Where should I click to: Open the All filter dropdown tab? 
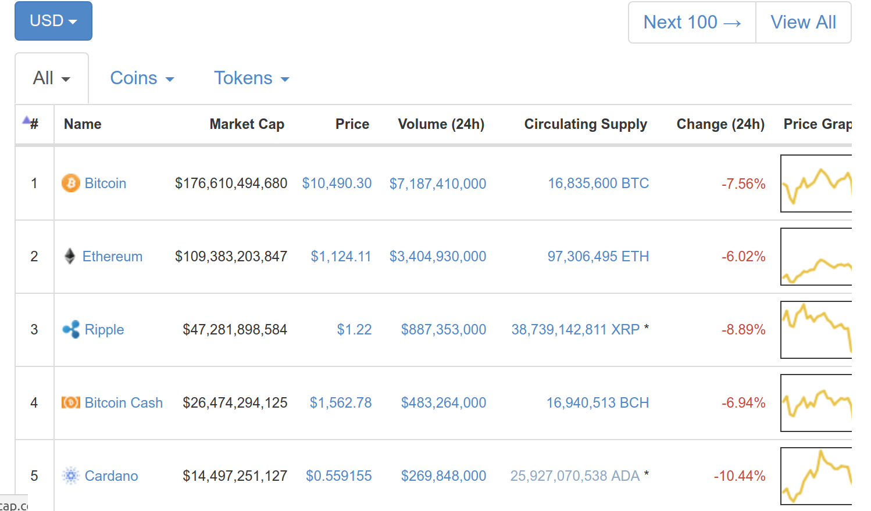(x=52, y=78)
